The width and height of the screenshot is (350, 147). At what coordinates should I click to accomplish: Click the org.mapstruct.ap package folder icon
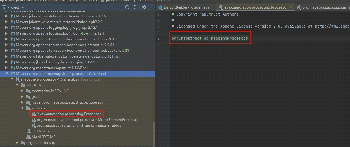[23, 143]
